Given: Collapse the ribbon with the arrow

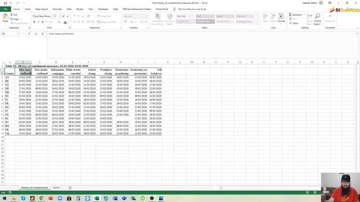Looking at the screenshot, I should tap(357, 28).
